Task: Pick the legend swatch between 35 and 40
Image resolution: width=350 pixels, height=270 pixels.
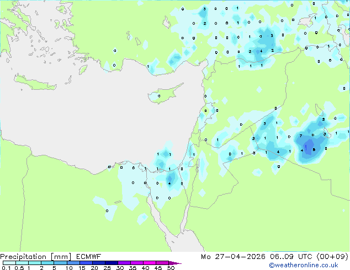Action: pyautogui.click(x=136, y=263)
